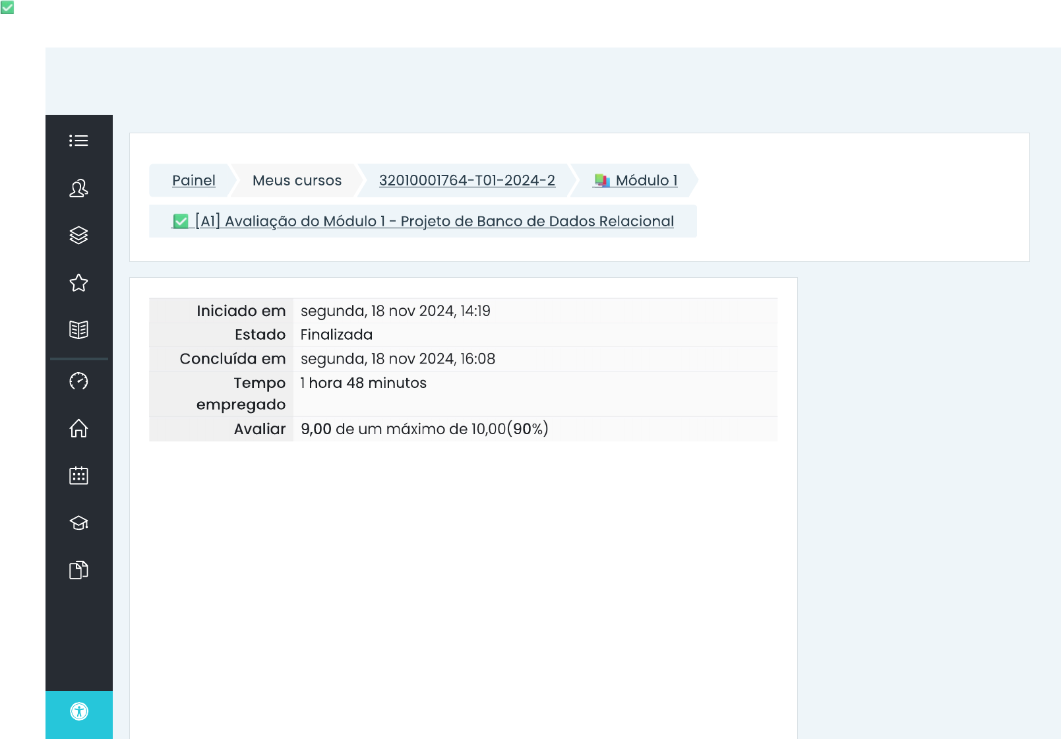Open course 32010001764-T01-2024-2 link
Viewport: 1061px width, 739px height.
[467, 181]
